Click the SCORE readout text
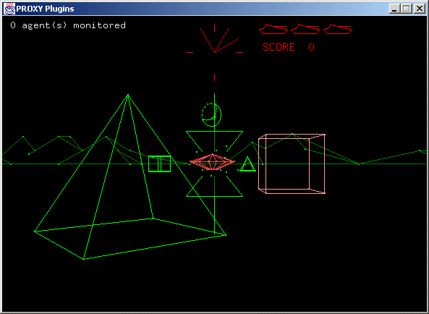 point(289,47)
